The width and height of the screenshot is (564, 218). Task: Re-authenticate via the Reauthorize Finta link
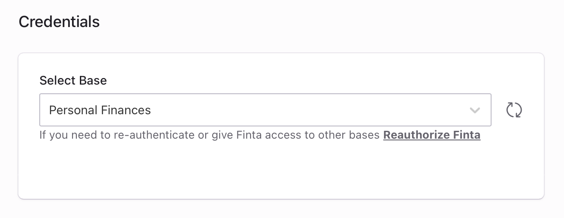tap(432, 135)
